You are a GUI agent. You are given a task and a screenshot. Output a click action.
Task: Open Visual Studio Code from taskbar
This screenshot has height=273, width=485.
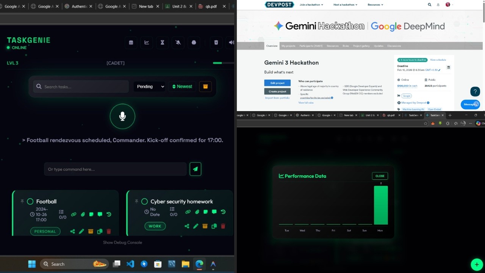pyautogui.click(x=130, y=264)
